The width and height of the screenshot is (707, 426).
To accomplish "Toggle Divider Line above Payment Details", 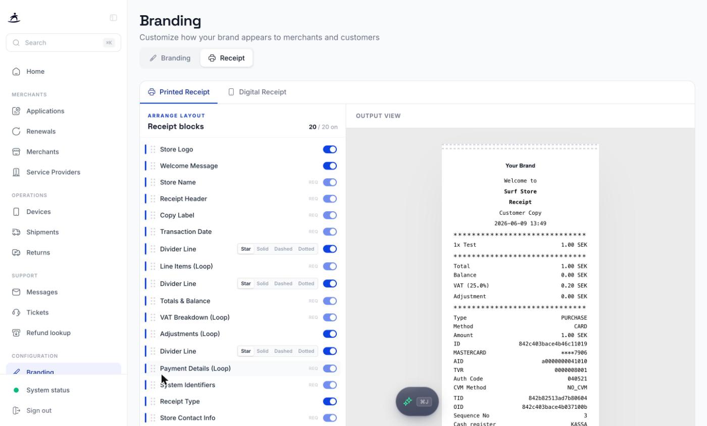I will tap(330, 351).
